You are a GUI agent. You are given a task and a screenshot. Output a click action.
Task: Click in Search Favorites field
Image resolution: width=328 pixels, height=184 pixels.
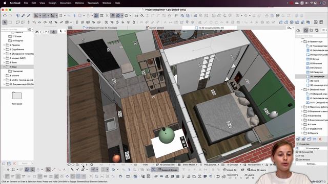pyautogui.click(x=14, y=30)
